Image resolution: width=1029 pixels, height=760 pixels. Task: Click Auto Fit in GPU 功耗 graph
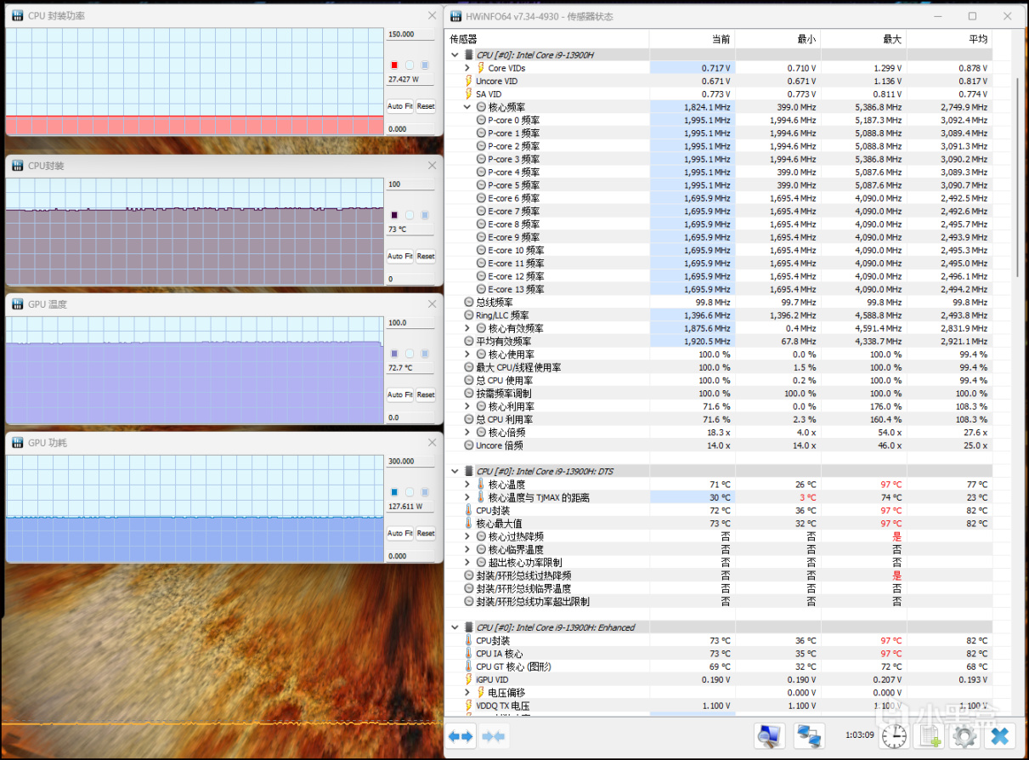coord(400,533)
